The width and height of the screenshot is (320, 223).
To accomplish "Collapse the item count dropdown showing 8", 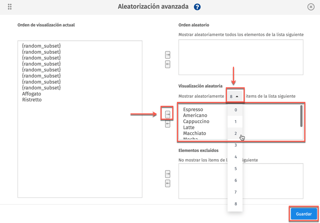I will click(234, 96).
